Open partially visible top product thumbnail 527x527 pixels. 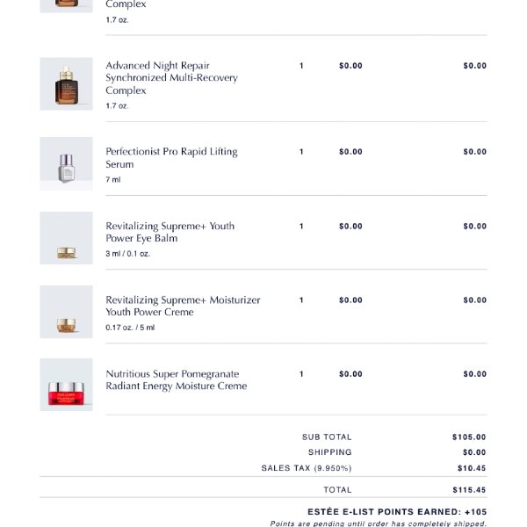[x=66, y=6]
